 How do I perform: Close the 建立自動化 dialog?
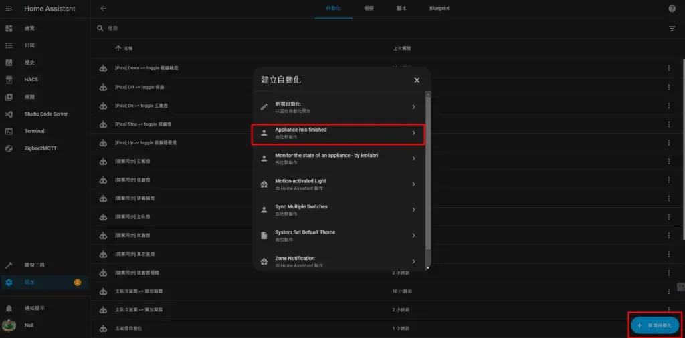[x=417, y=80]
